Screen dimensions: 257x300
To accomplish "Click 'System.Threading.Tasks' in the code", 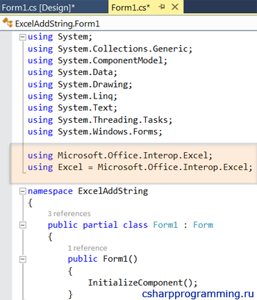I will coord(113,120).
